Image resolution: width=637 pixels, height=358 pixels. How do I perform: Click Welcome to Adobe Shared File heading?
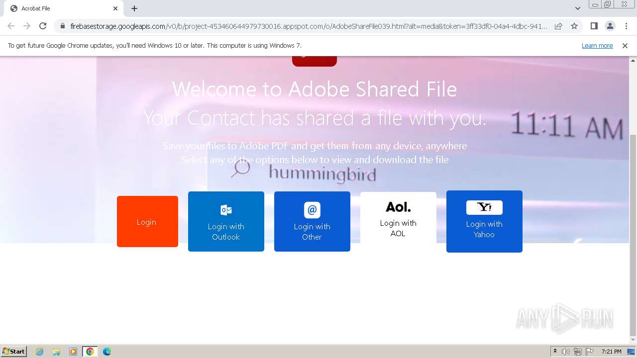click(315, 89)
